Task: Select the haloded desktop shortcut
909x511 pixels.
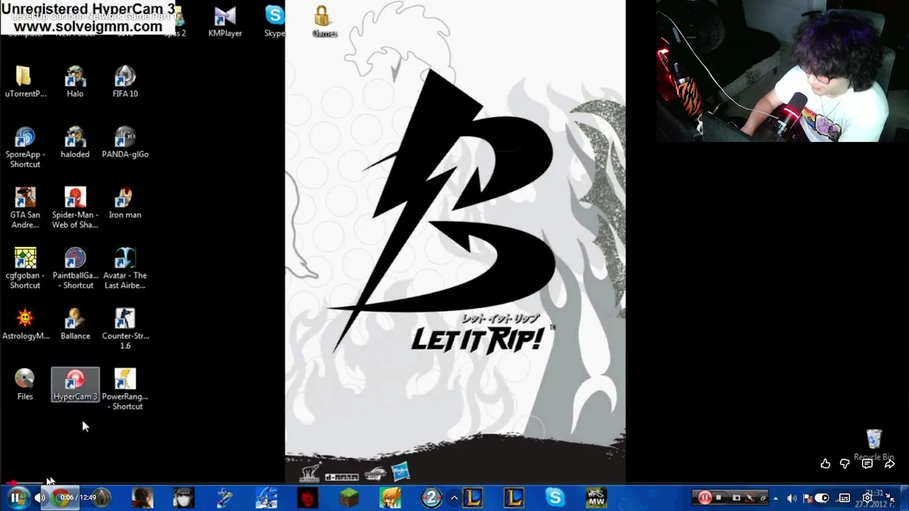Action: pyautogui.click(x=75, y=142)
